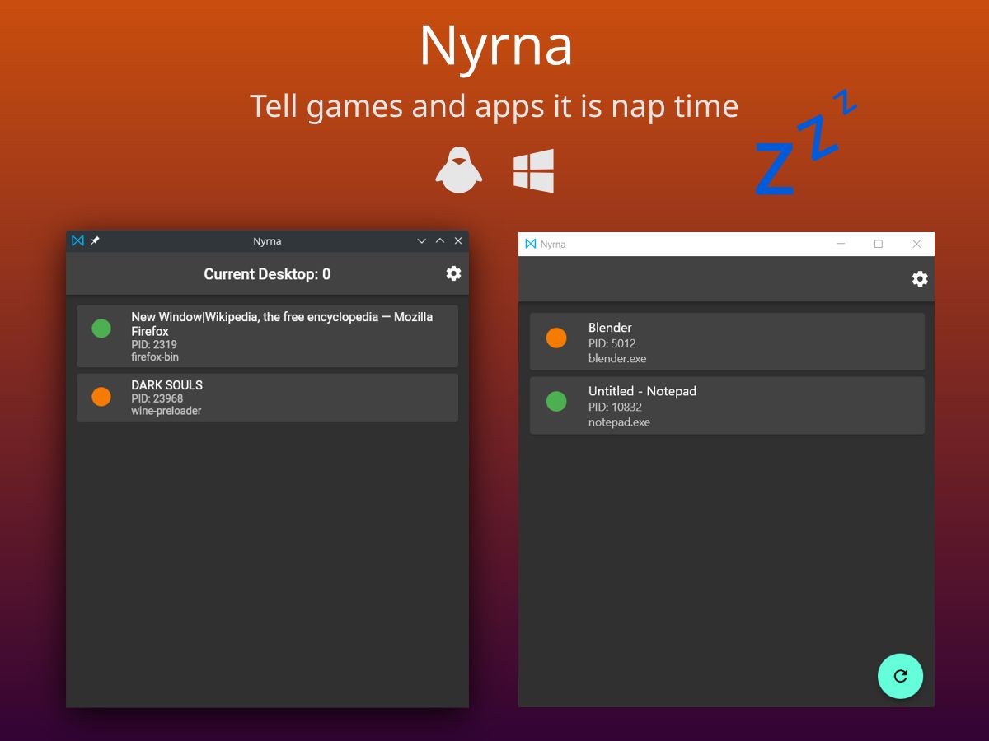The width and height of the screenshot is (989, 741).
Task: Select the DARK SOULS wine-preloader entry
Action: tap(267, 398)
